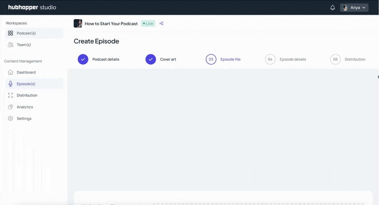The height and width of the screenshot is (205, 379).
Task: Click the 05 step circle
Action: coord(335,59)
